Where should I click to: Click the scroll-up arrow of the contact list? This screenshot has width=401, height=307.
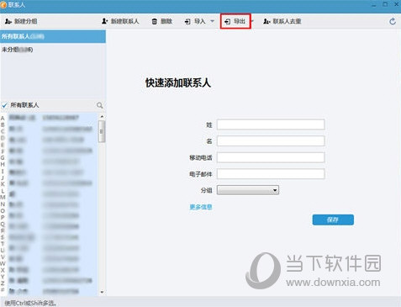(102, 116)
